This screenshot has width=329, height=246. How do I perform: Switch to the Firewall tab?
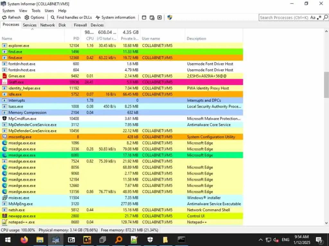(x=80, y=25)
